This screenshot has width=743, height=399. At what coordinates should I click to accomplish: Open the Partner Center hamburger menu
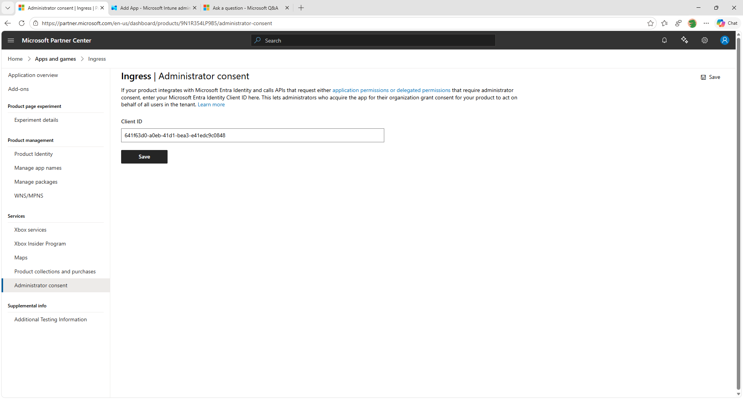pyautogui.click(x=11, y=40)
